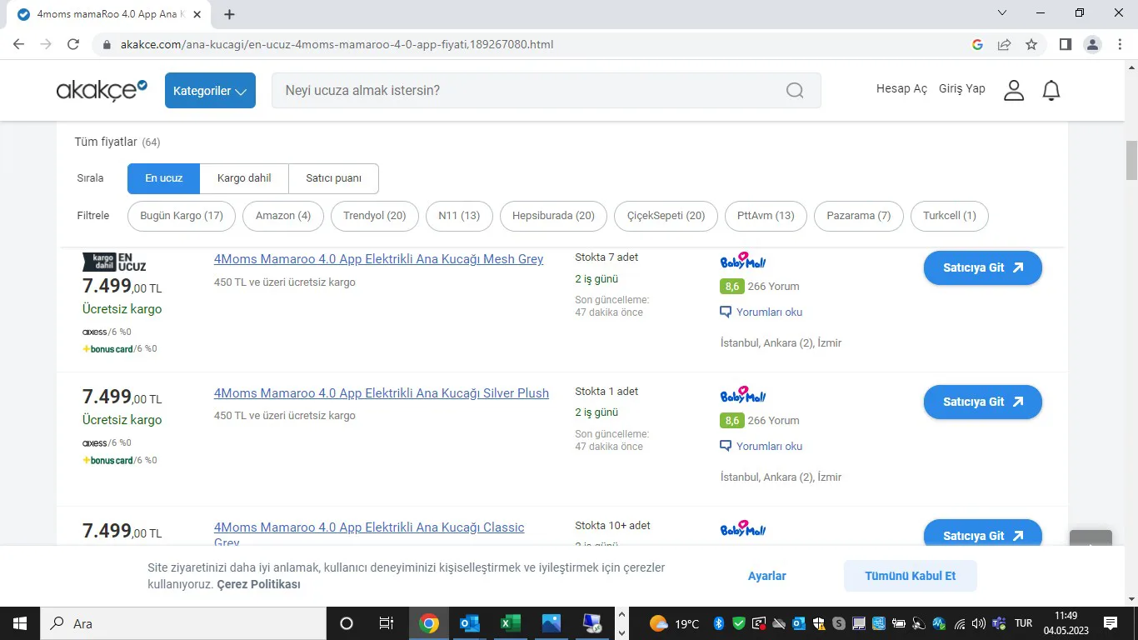The image size is (1138, 640).
Task: Share this page icon
Action: click(x=1005, y=44)
